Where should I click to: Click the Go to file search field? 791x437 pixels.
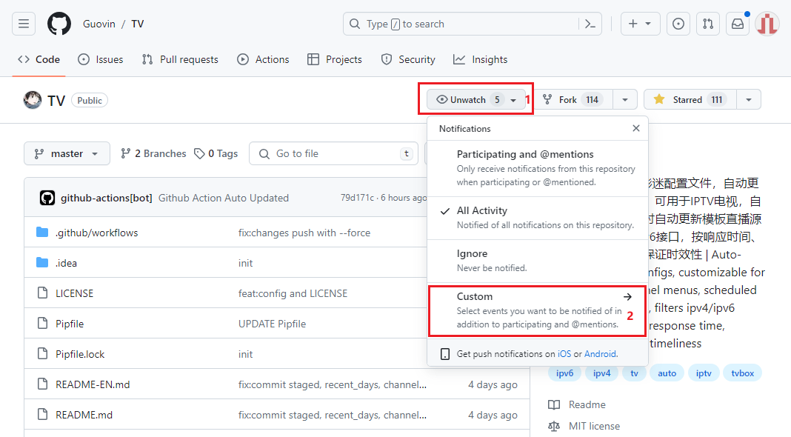[333, 153]
